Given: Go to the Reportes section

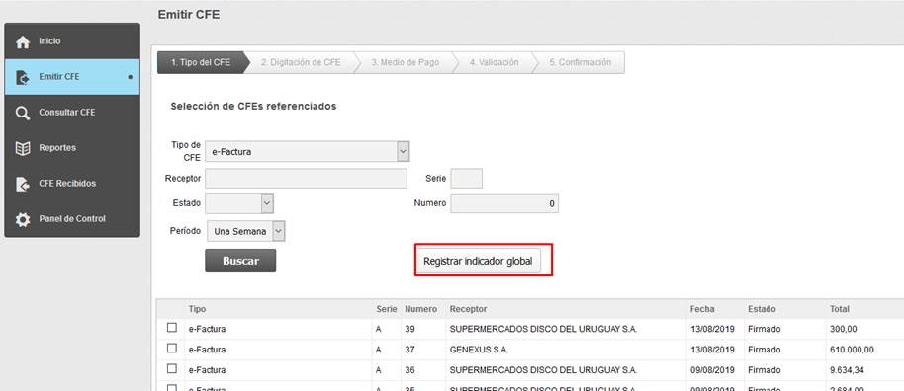Looking at the screenshot, I should (x=72, y=148).
